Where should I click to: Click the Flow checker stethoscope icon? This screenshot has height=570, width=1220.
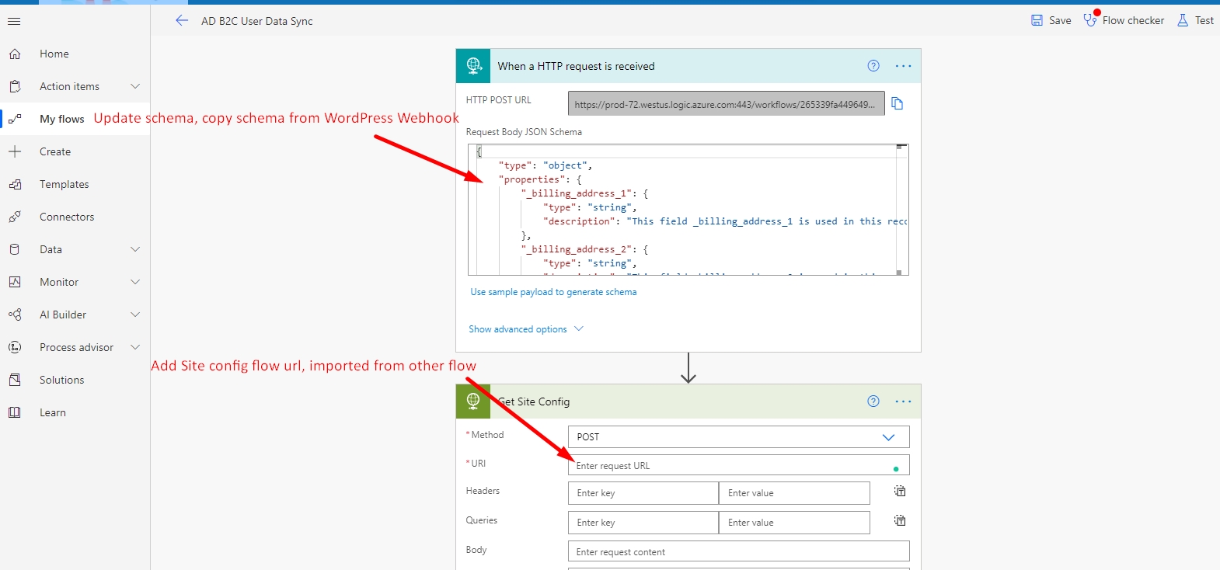coord(1091,20)
